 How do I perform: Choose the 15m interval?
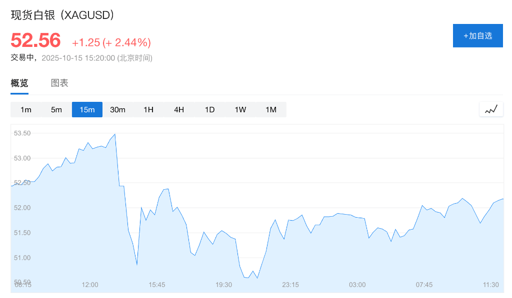(87, 110)
